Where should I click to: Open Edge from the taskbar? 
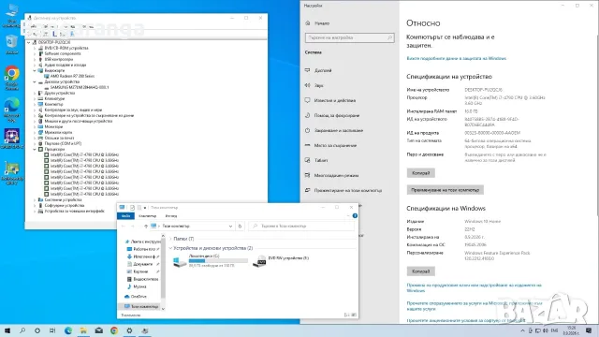(68, 330)
